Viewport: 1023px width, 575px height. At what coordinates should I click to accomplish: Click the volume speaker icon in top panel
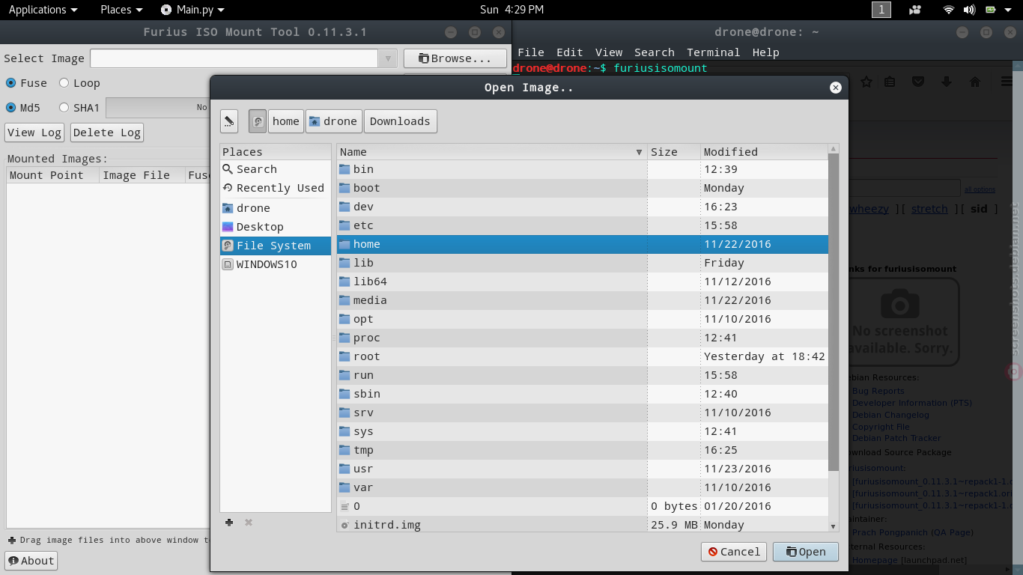(x=969, y=10)
